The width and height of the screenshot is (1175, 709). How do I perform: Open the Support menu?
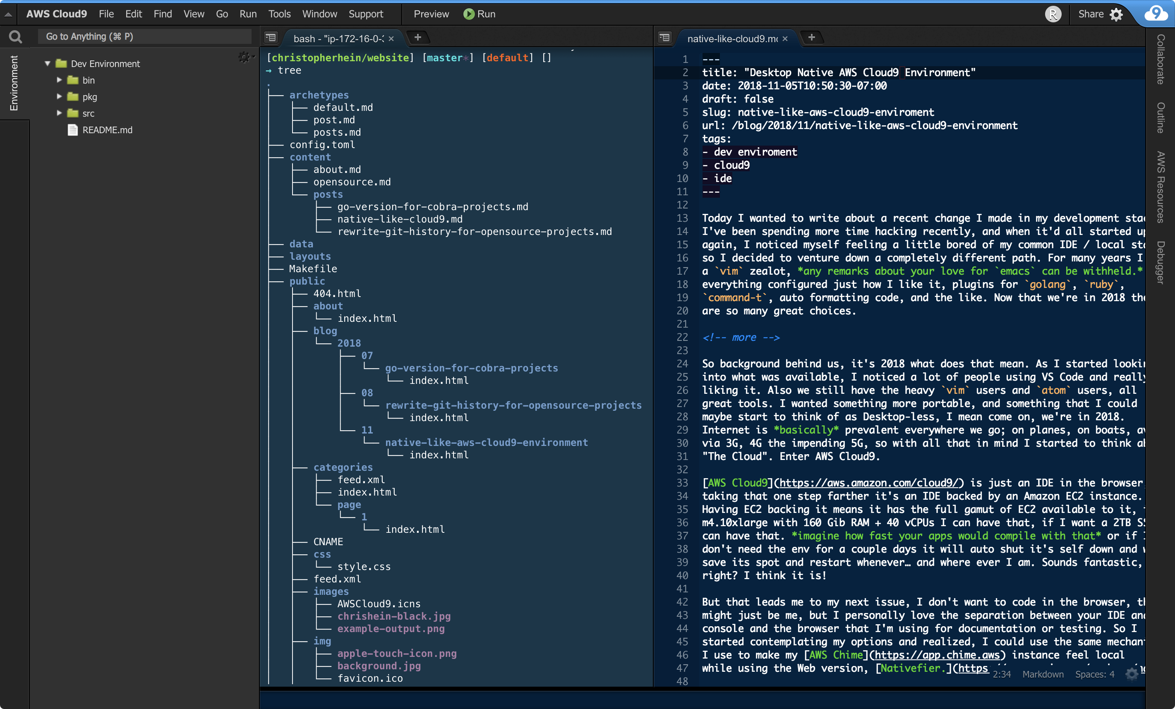click(366, 14)
